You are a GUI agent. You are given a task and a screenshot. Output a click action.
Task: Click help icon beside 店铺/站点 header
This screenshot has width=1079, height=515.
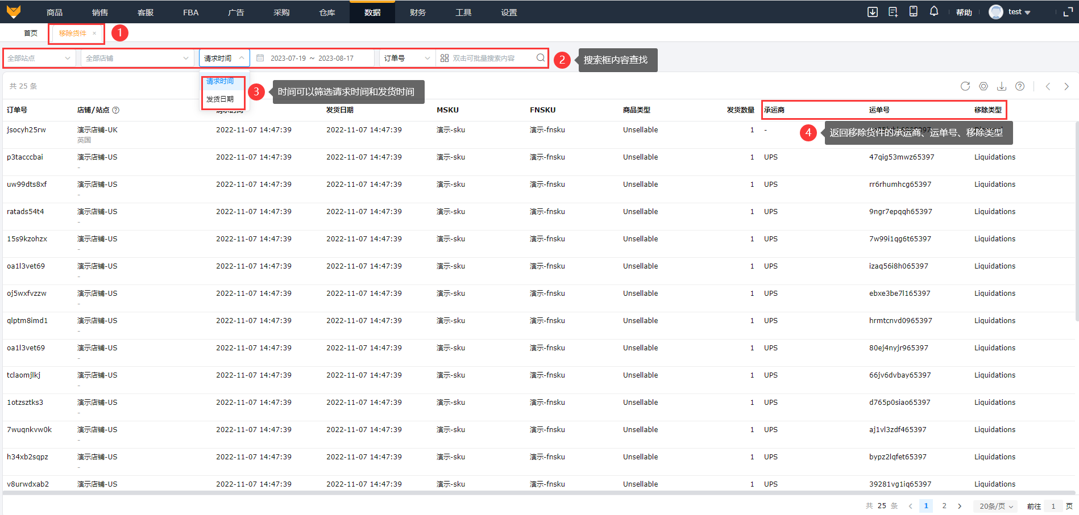pyautogui.click(x=116, y=110)
